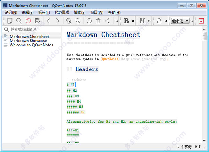Viewport: 209px width, 152px height.
Task: Click the 'Alternatively, for H1 and H2' line
Action: [122, 122]
